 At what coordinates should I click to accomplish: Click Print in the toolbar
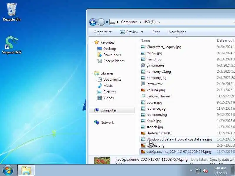coord(156,32)
